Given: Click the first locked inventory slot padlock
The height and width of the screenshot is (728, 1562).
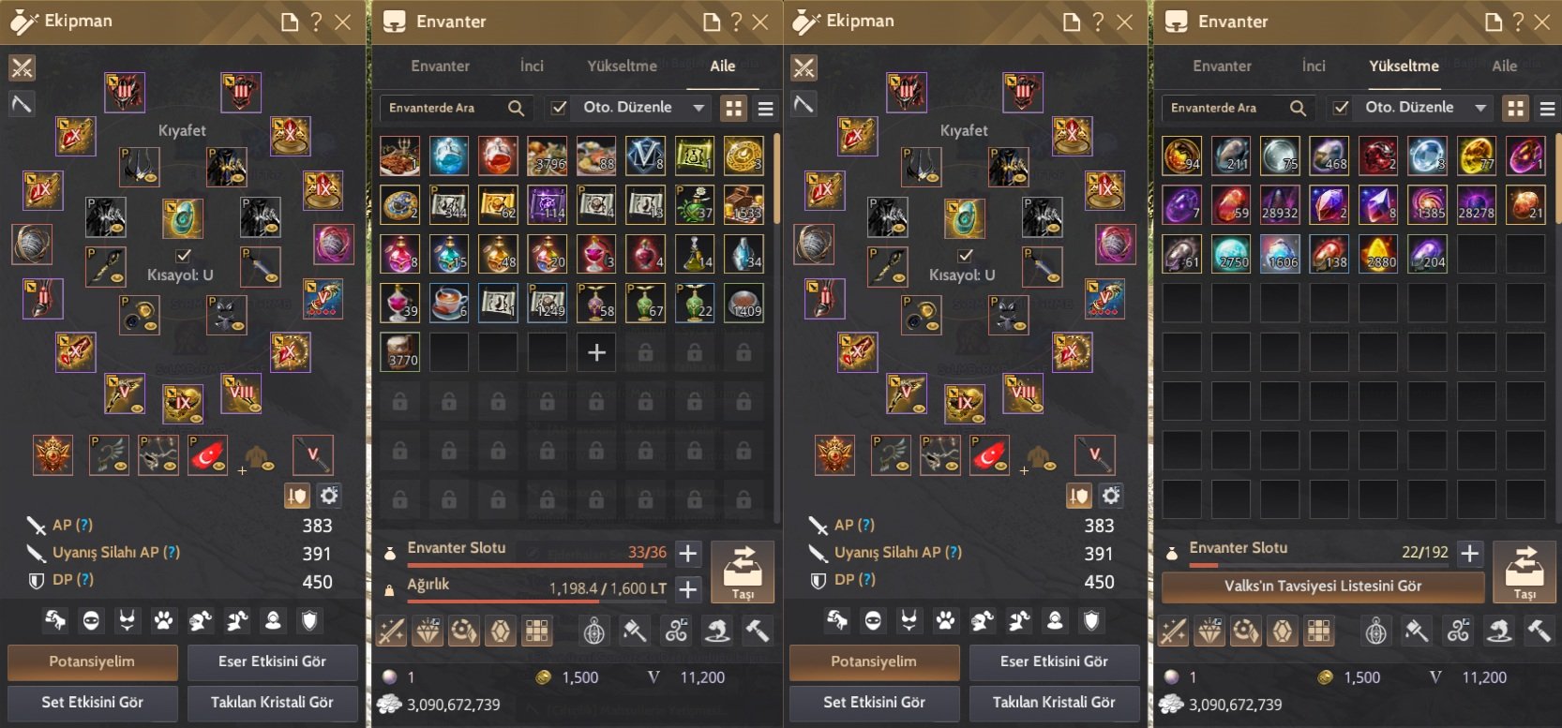Looking at the screenshot, I should (x=645, y=352).
